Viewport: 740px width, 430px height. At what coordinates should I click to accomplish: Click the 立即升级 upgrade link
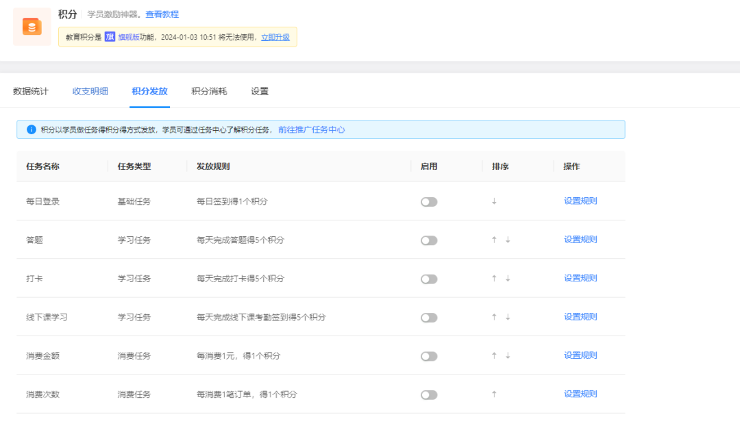(275, 37)
